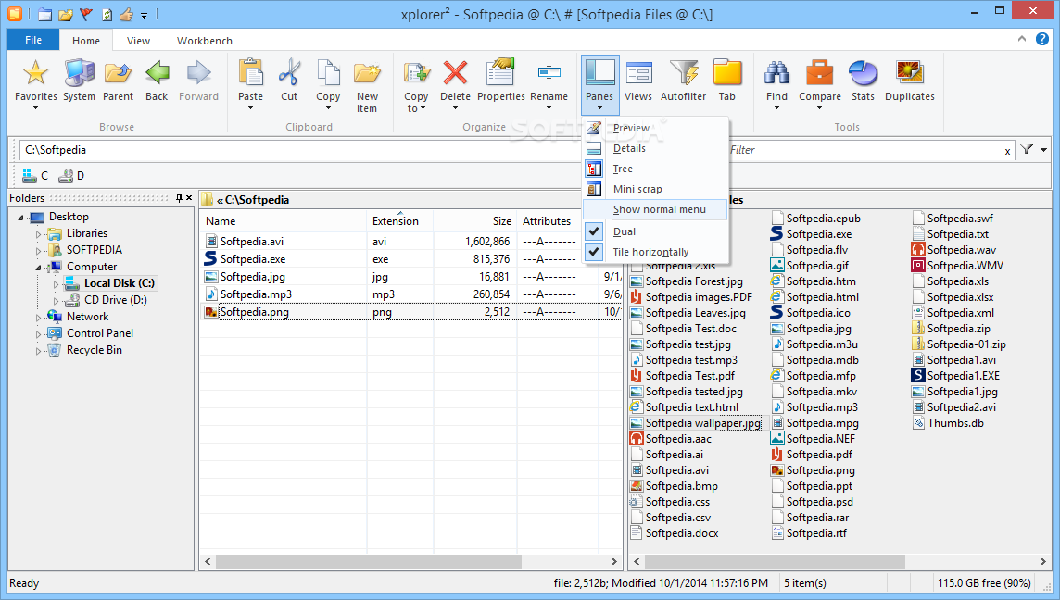Click right pane horizontal scrollbar thumb
The width and height of the screenshot is (1060, 600).
(x=775, y=561)
